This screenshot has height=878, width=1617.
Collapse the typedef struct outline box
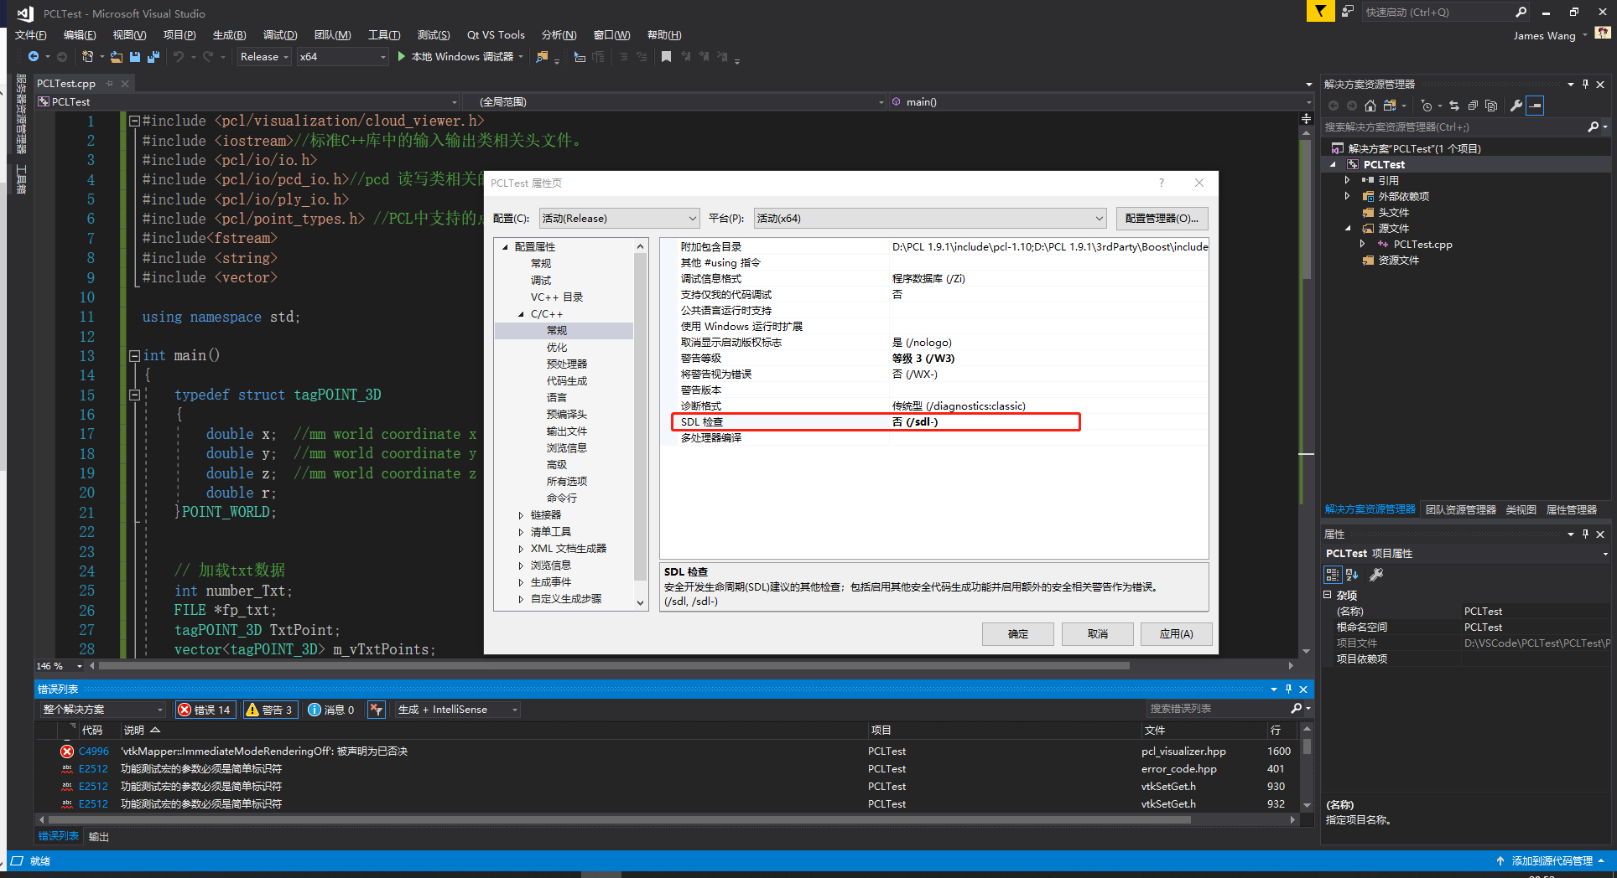tap(134, 395)
